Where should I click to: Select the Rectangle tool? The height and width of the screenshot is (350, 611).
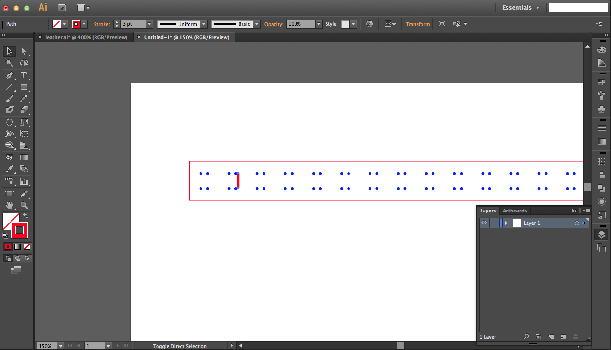(24, 86)
